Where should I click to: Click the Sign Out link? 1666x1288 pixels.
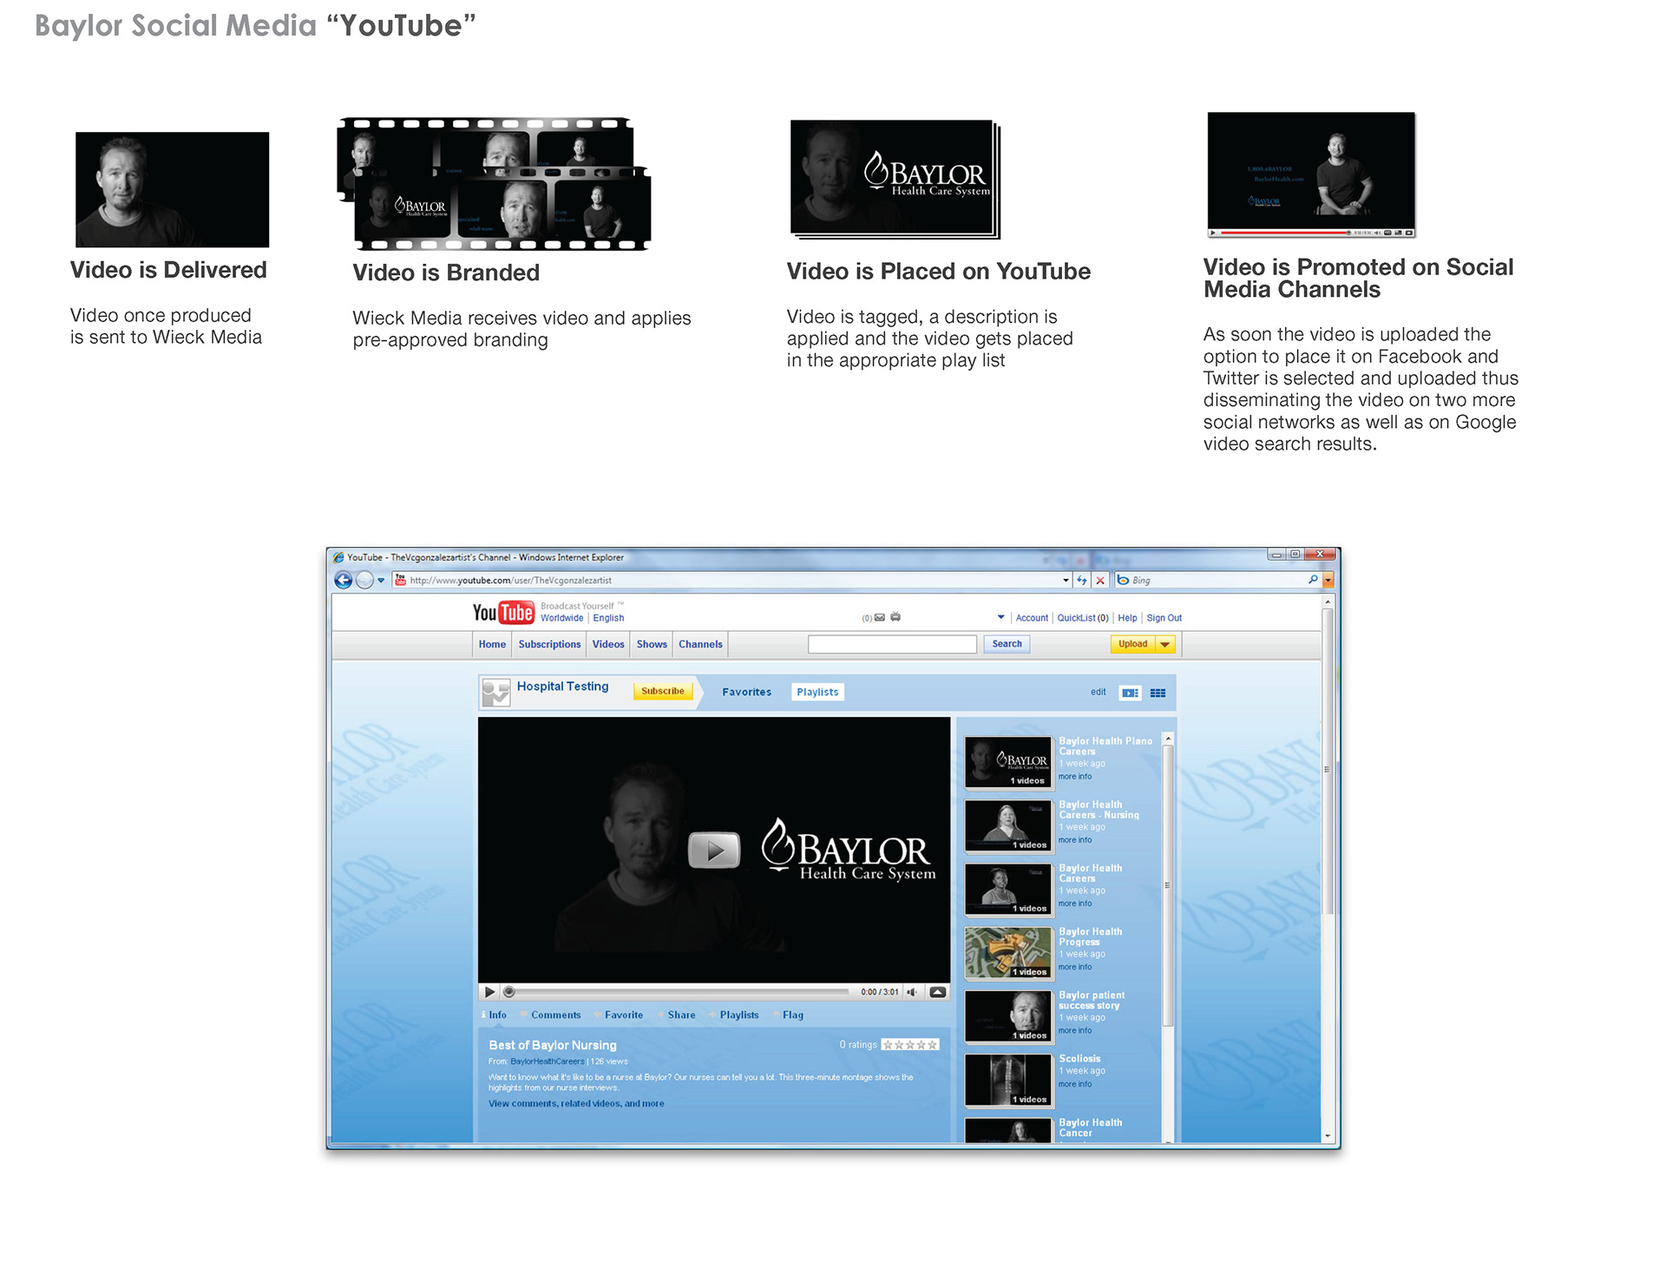[x=1164, y=618]
